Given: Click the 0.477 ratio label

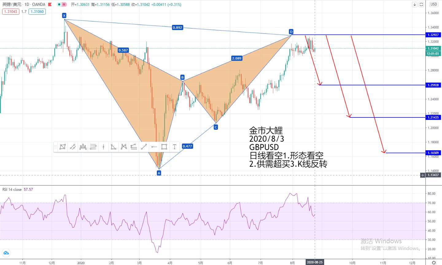Looking at the screenshot, I should [187, 146].
